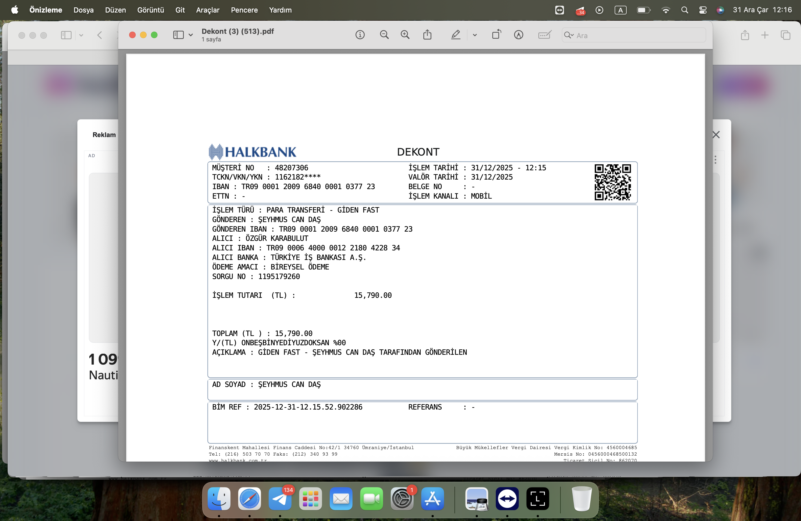Click the TeamViewer menu bar icon
This screenshot has height=521, width=801.
point(559,10)
